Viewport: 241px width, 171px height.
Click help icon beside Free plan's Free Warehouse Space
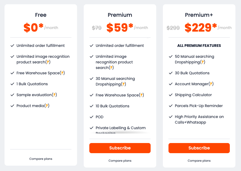click(x=62, y=73)
